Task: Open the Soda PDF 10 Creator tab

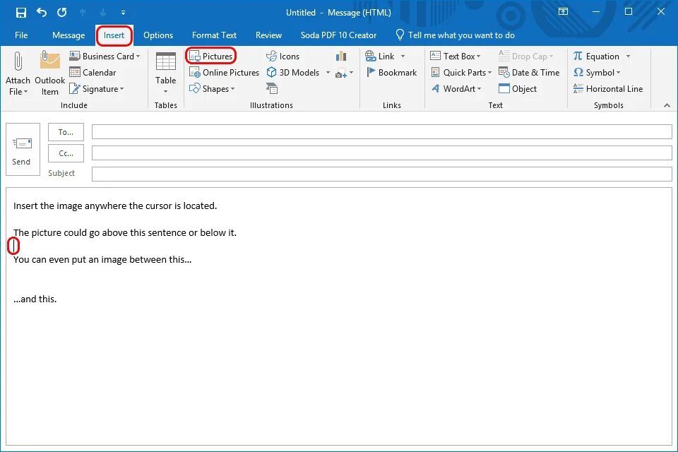Action: [338, 35]
